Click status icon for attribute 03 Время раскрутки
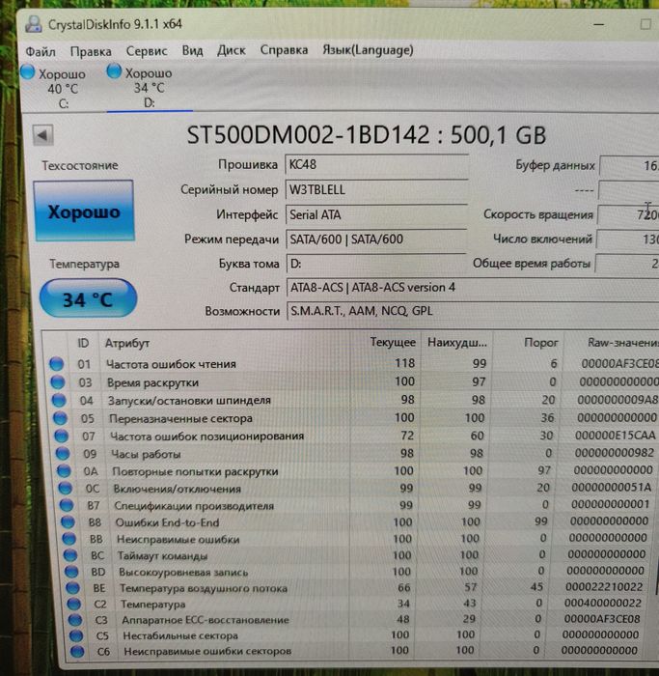The image size is (659, 676). tap(58, 382)
